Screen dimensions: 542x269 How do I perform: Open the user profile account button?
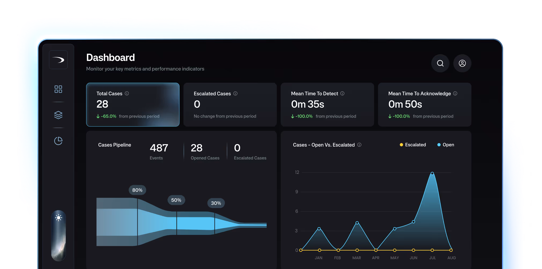click(462, 63)
